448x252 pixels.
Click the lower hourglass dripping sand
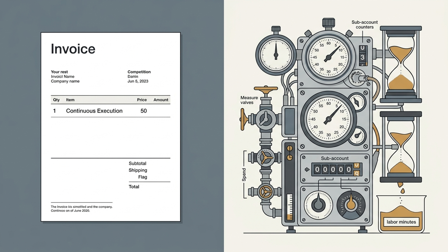401,147
